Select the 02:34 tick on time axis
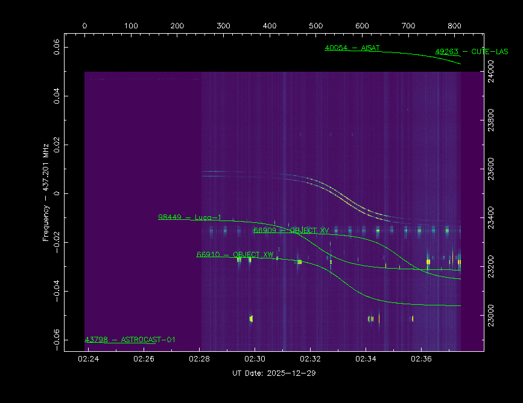523x403 pixels. tap(366, 359)
